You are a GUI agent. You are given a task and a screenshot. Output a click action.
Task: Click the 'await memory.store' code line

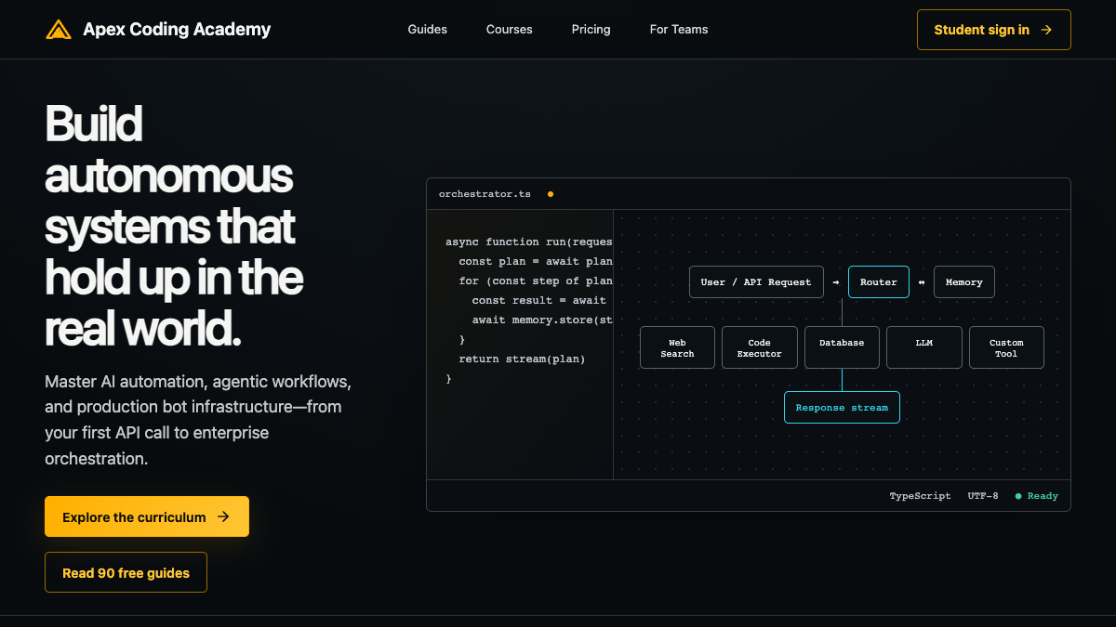[542, 320]
